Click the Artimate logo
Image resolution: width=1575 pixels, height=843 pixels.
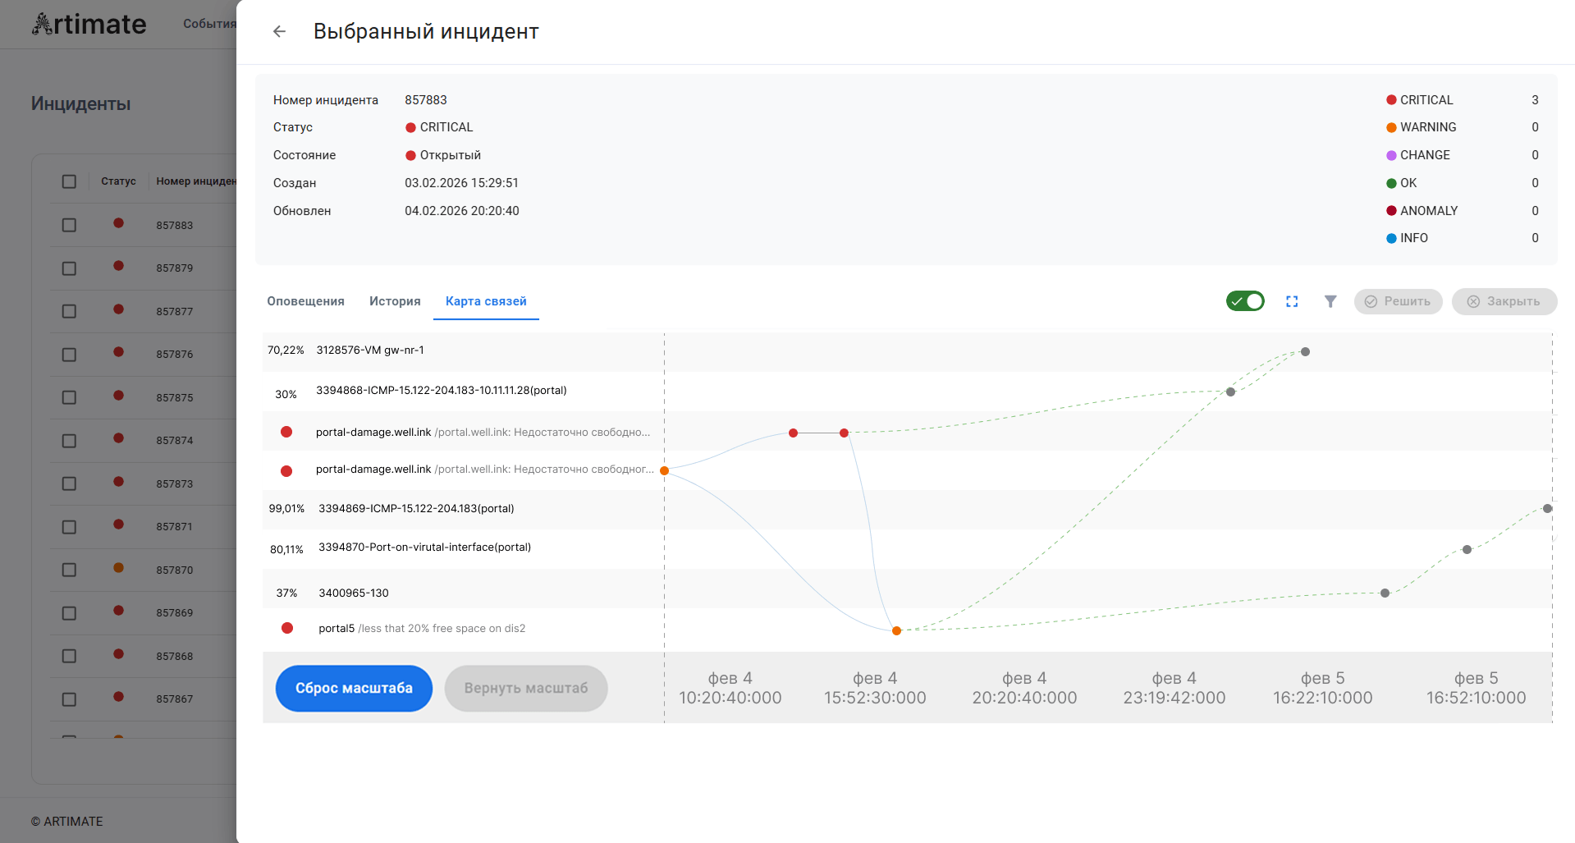pyautogui.click(x=89, y=24)
